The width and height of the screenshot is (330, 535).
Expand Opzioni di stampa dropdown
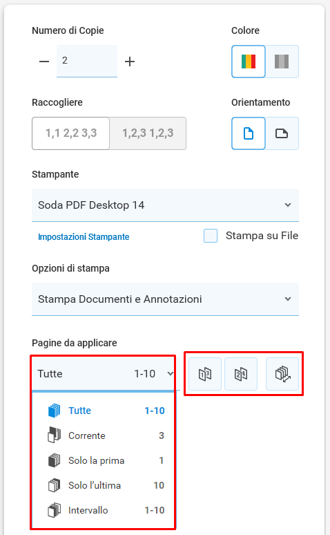click(165, 299)
